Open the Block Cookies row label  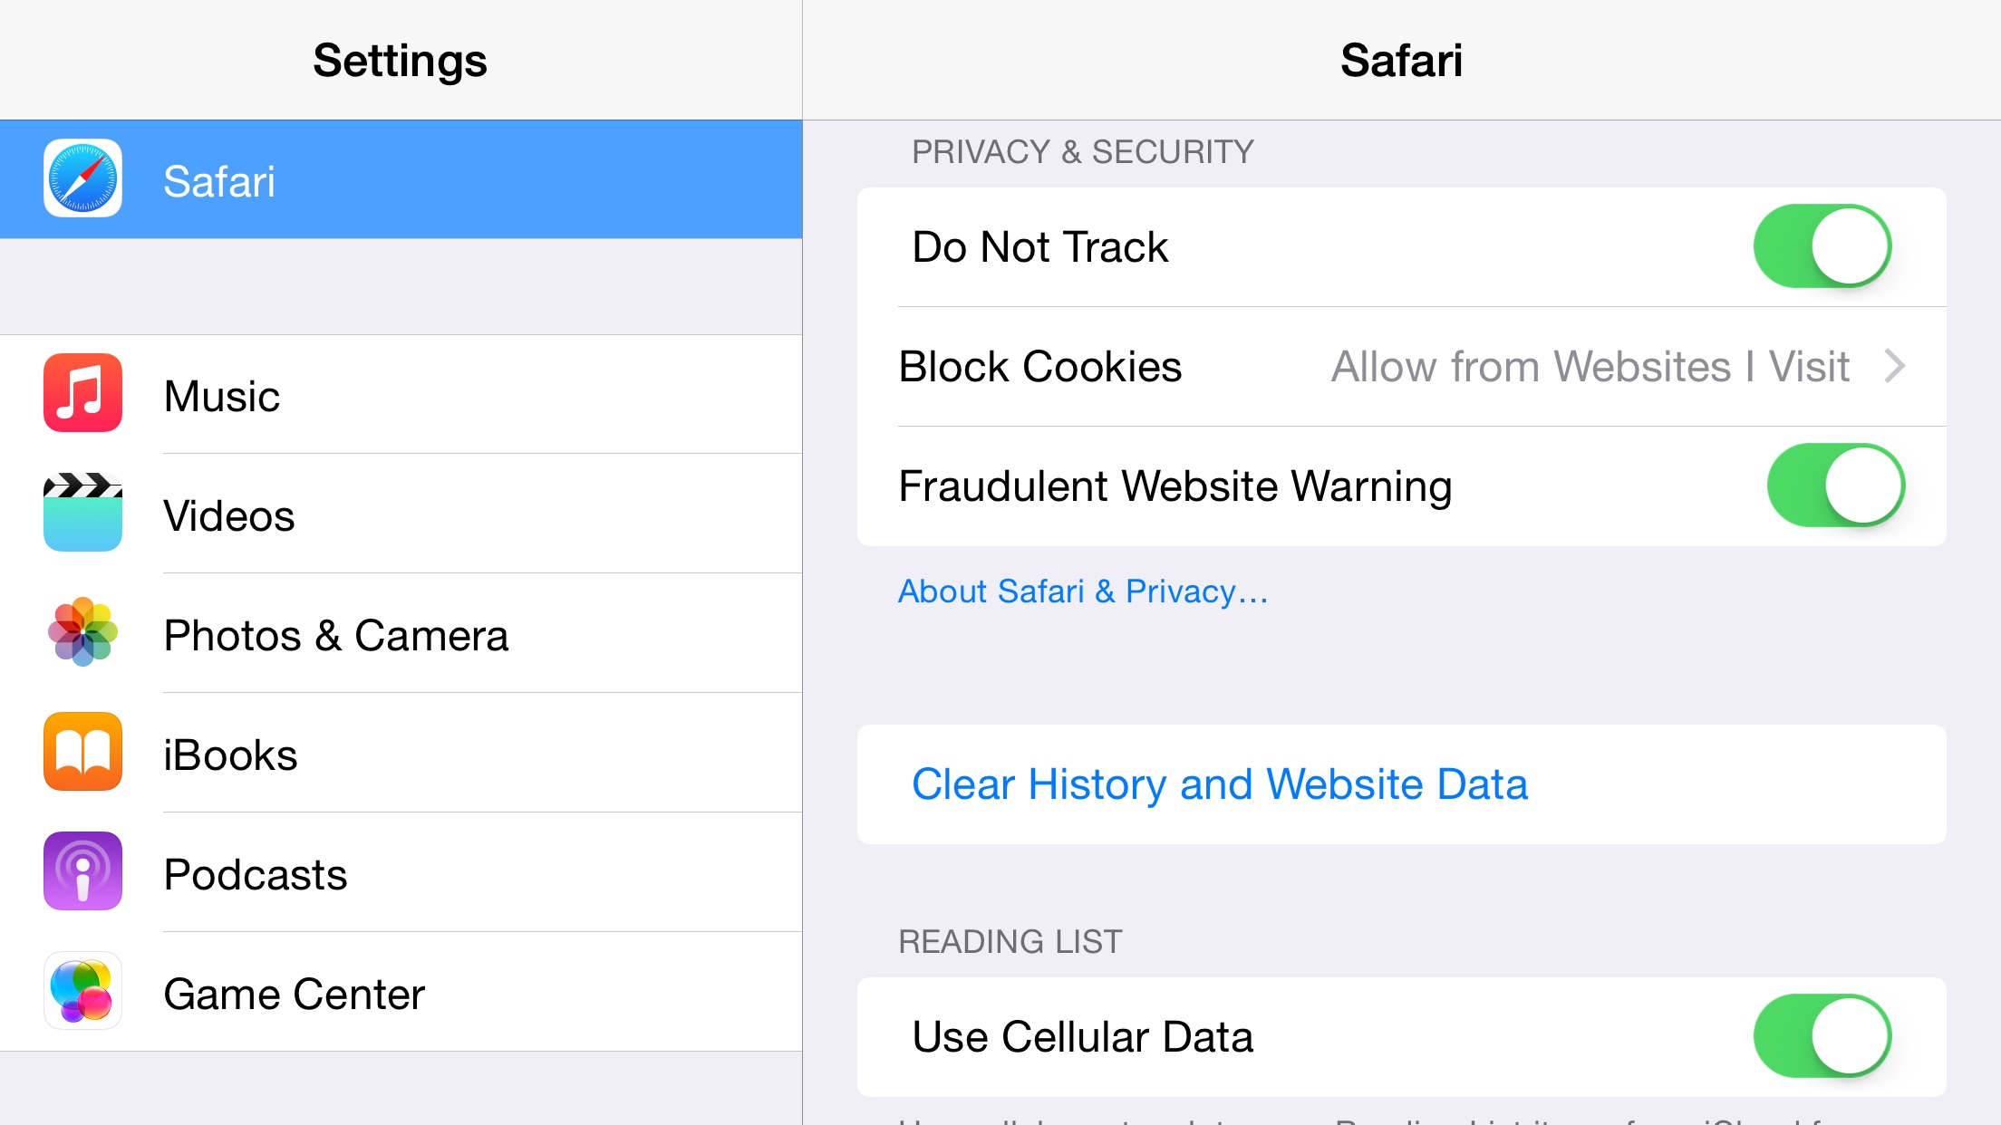(x=1040, y=367)
